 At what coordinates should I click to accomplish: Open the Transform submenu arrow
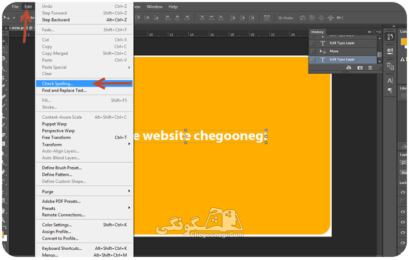pyautogui.click(x=129, y=144)
